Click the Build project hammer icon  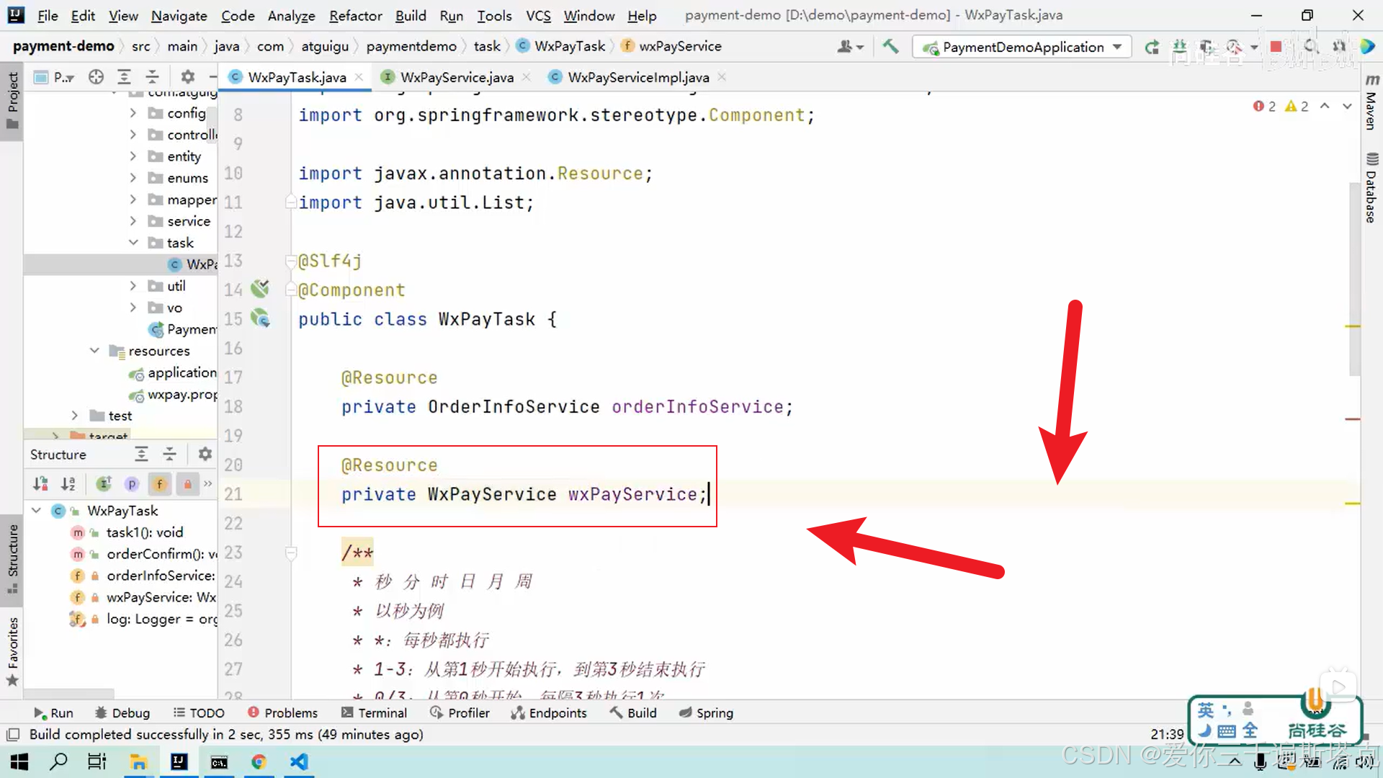[x=890, y=47]
